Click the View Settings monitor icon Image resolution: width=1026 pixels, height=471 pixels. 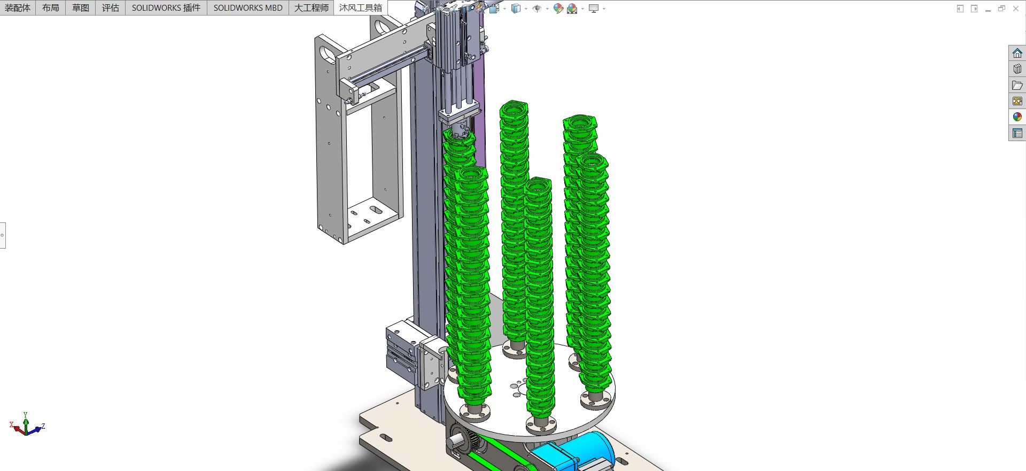pos(594,9)
